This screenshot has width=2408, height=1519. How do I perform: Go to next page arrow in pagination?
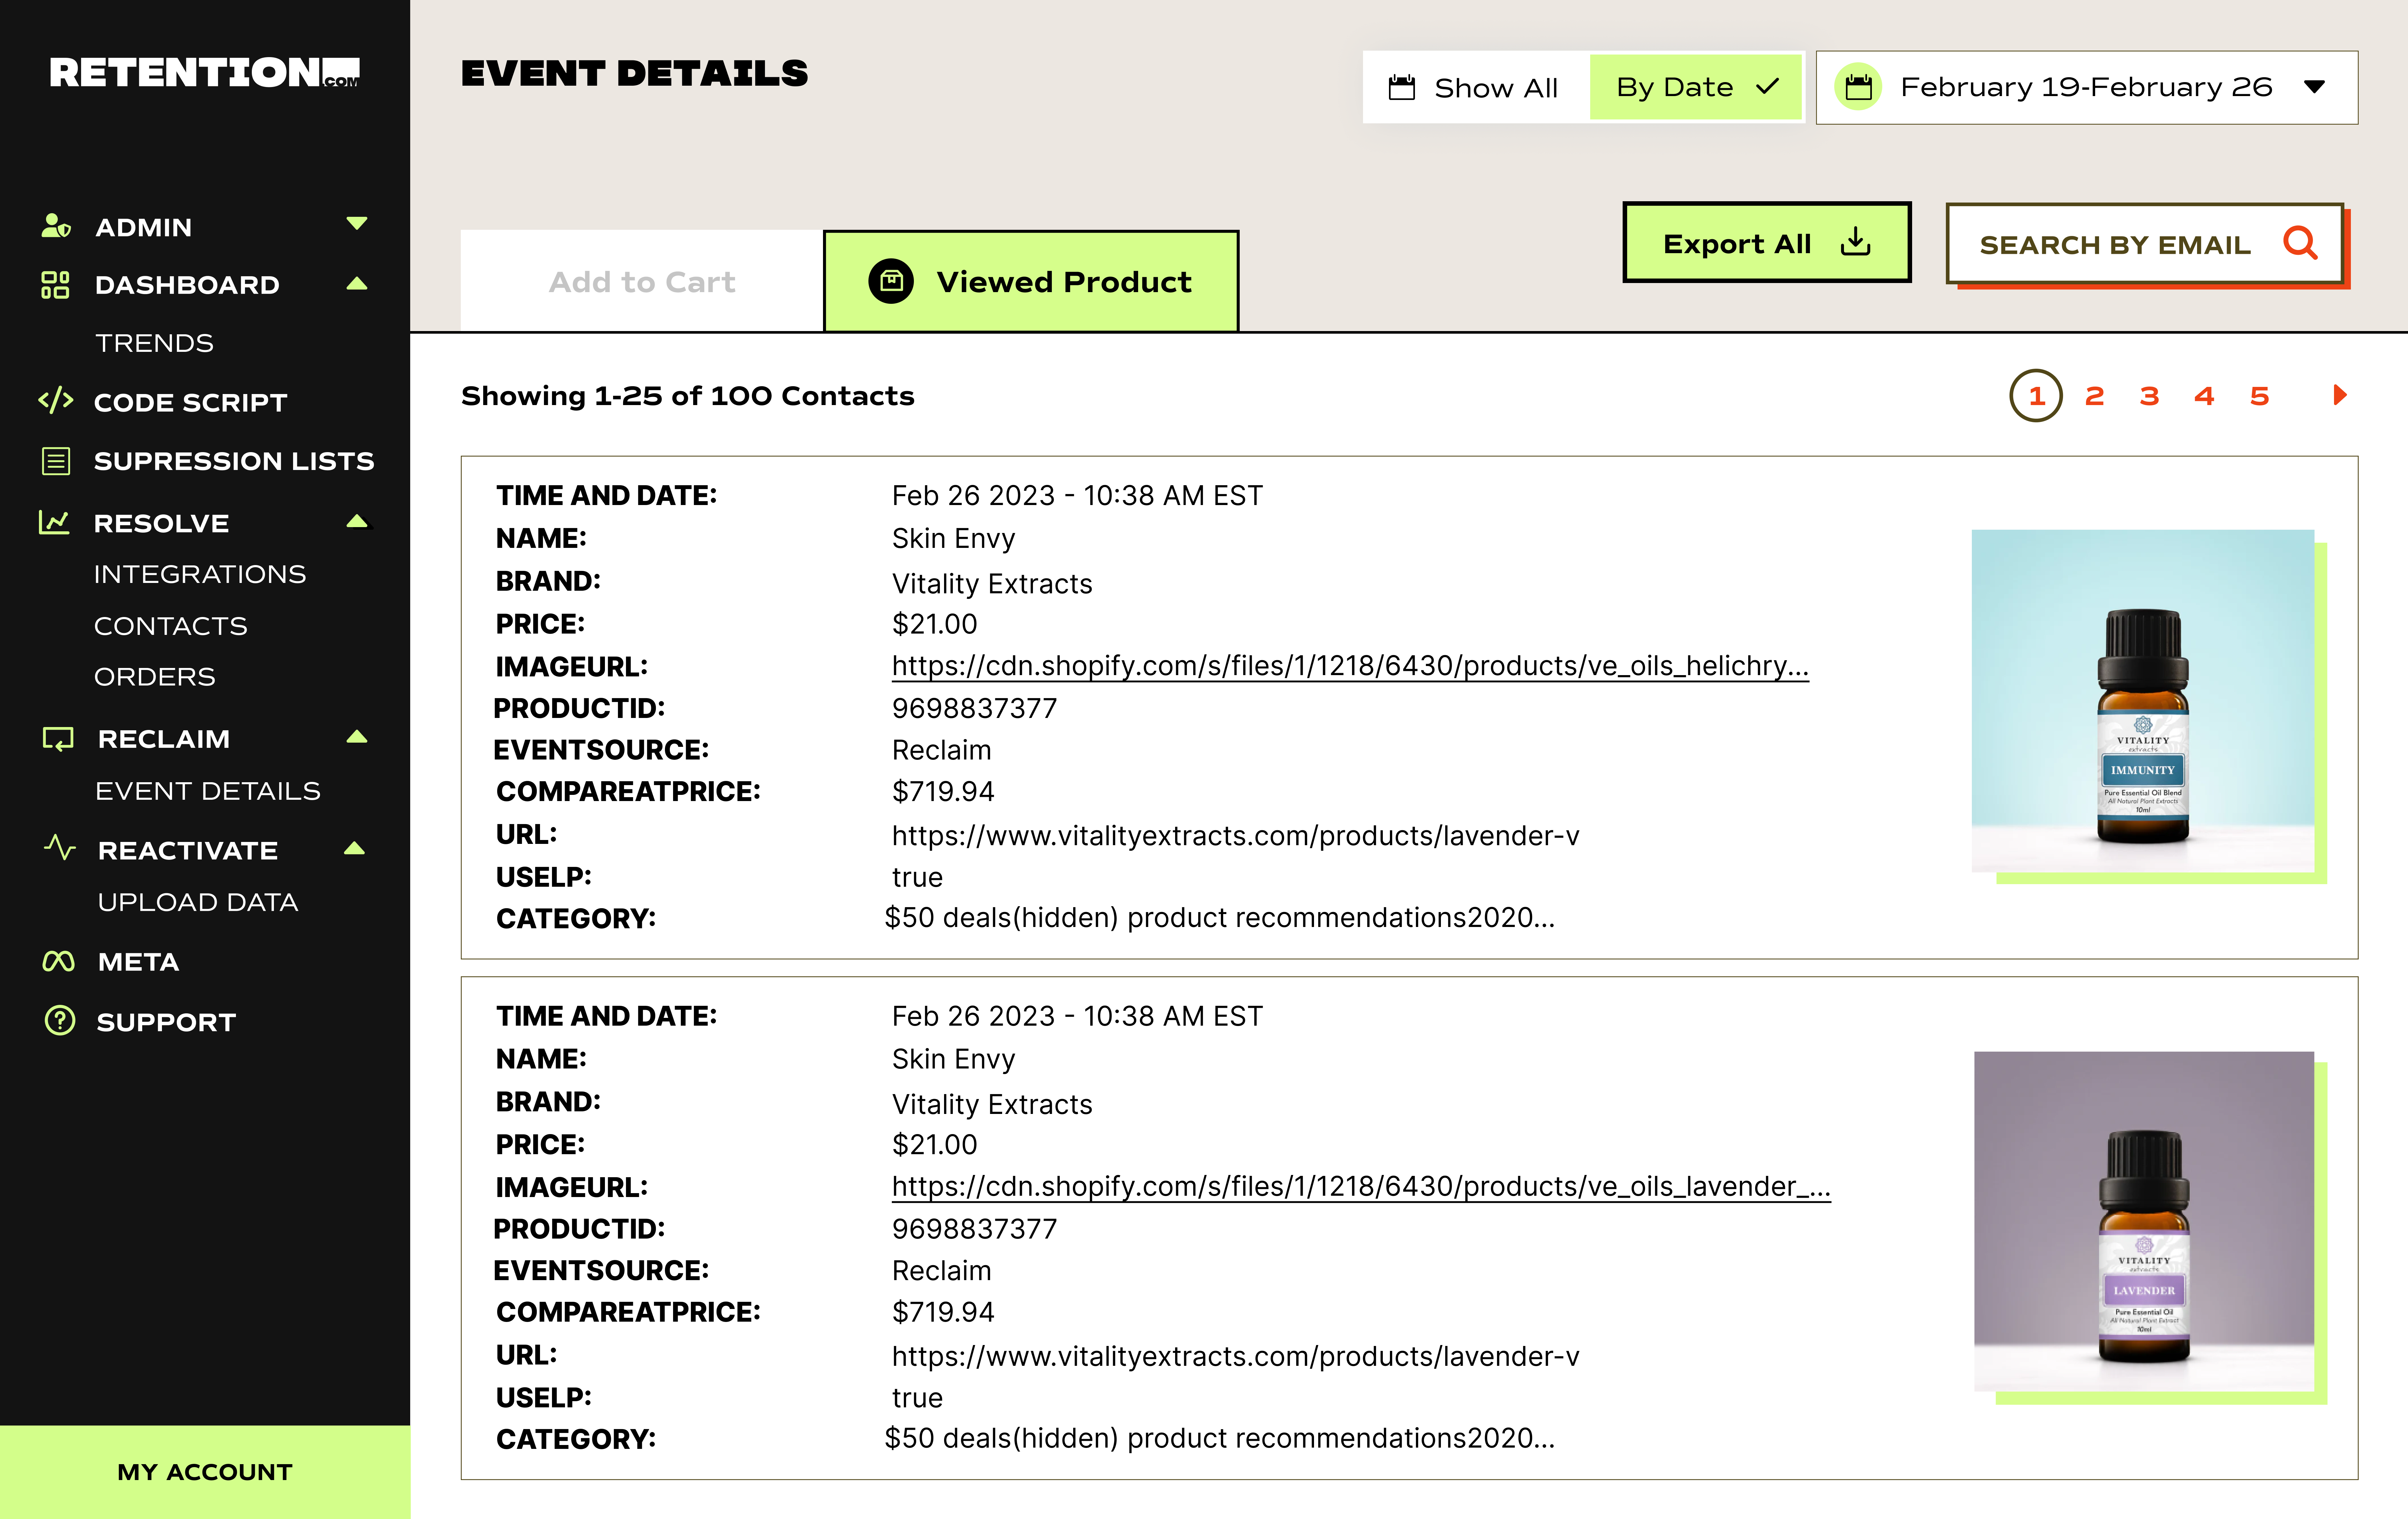[2340, 395]
